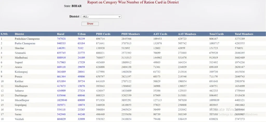Open Gopalganj Rural link 385871

(x=61, y=105)
